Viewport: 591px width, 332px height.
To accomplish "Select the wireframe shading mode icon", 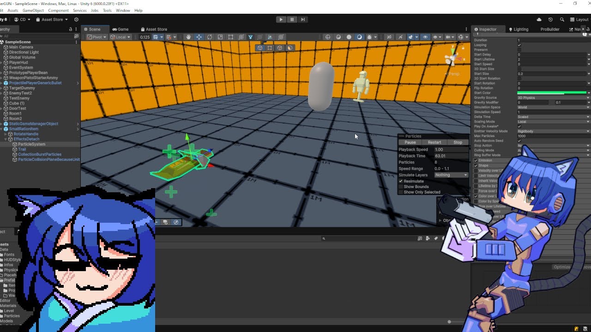I will pos(328,37).
